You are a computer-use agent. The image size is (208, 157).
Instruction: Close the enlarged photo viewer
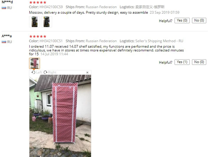pyautogui.click(x=87, y=73)
